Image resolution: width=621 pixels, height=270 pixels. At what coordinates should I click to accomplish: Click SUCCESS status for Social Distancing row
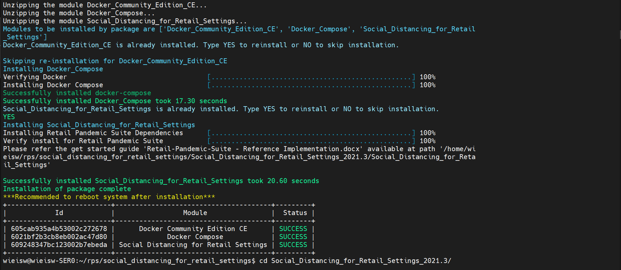293,245
